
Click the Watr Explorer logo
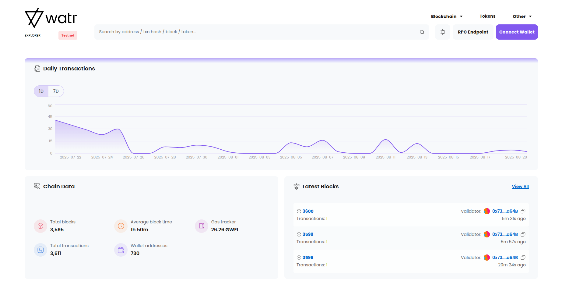tap(51, 19)
